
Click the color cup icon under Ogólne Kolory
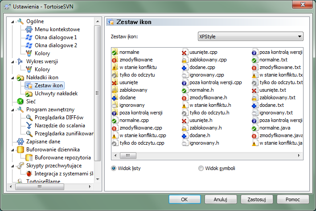29,53
